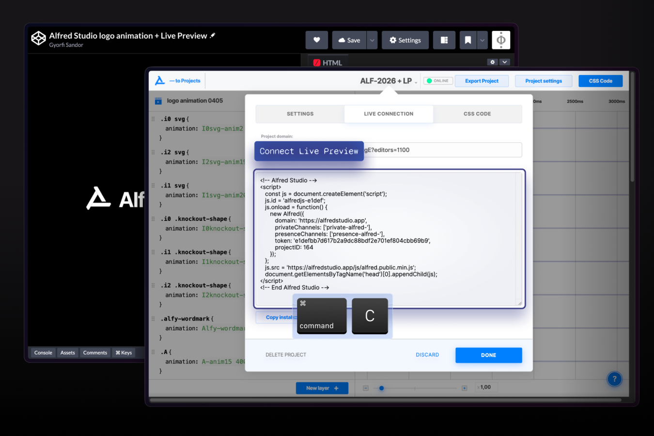Click the Export Project button

point(482,81)
